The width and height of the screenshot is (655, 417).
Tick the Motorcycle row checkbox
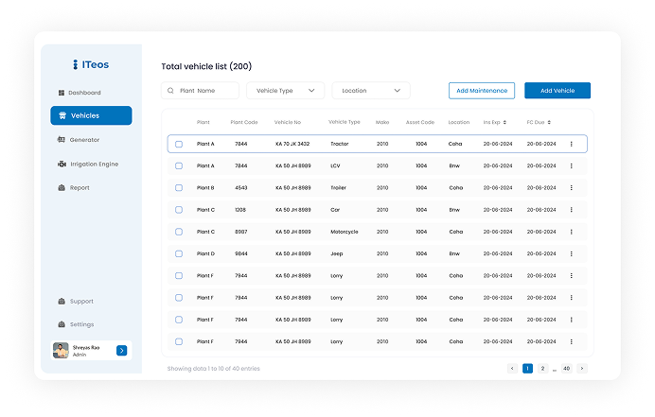[x=179, y=232]
